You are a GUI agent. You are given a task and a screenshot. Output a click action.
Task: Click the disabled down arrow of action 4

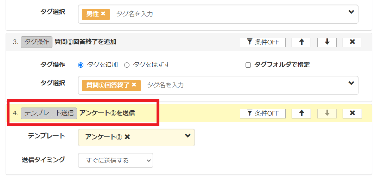click(x=327, y=113)
